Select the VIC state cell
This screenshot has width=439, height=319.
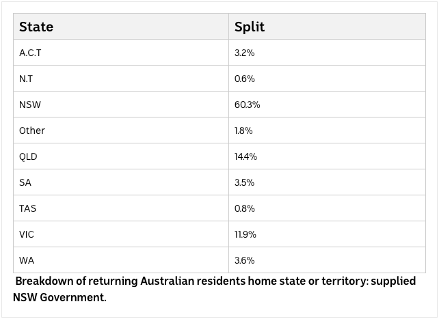(x=27, y=234)
